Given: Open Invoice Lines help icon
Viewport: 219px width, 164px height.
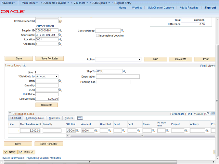Looking at the screenshot, I should (24, 65).
